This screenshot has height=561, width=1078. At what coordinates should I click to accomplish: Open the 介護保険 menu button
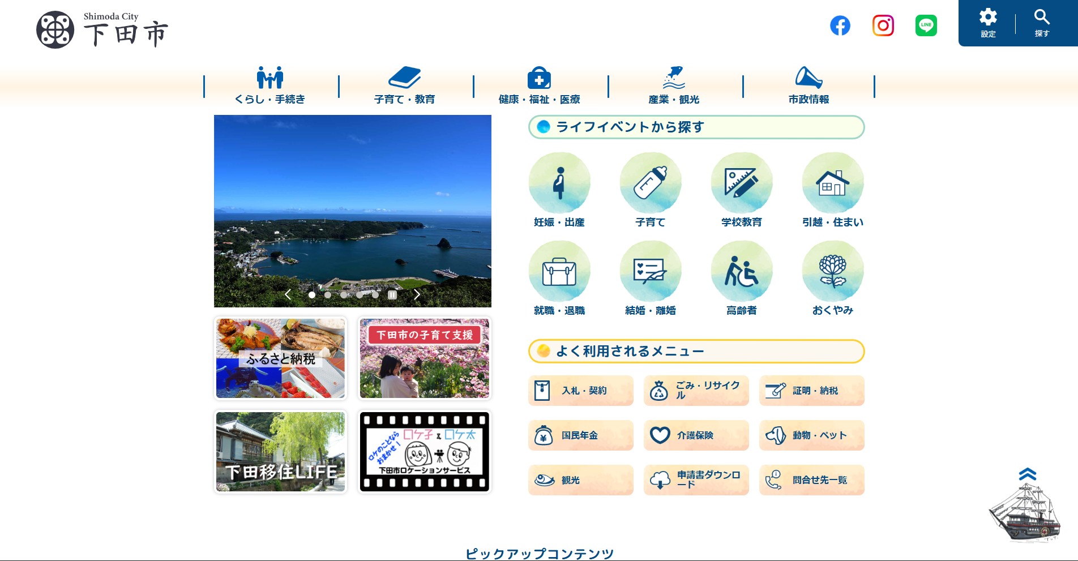[696, 435]
